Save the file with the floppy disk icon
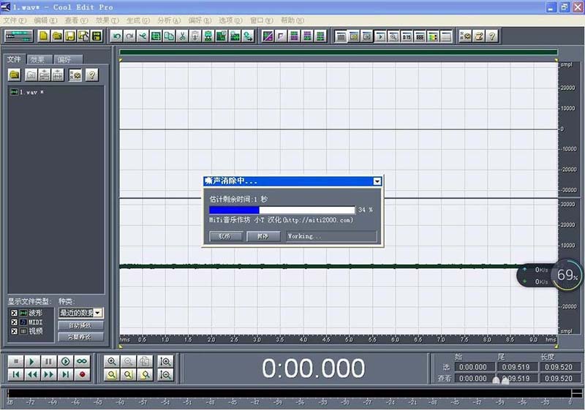This screenshot has height=410, width=585. pos(70,36)
